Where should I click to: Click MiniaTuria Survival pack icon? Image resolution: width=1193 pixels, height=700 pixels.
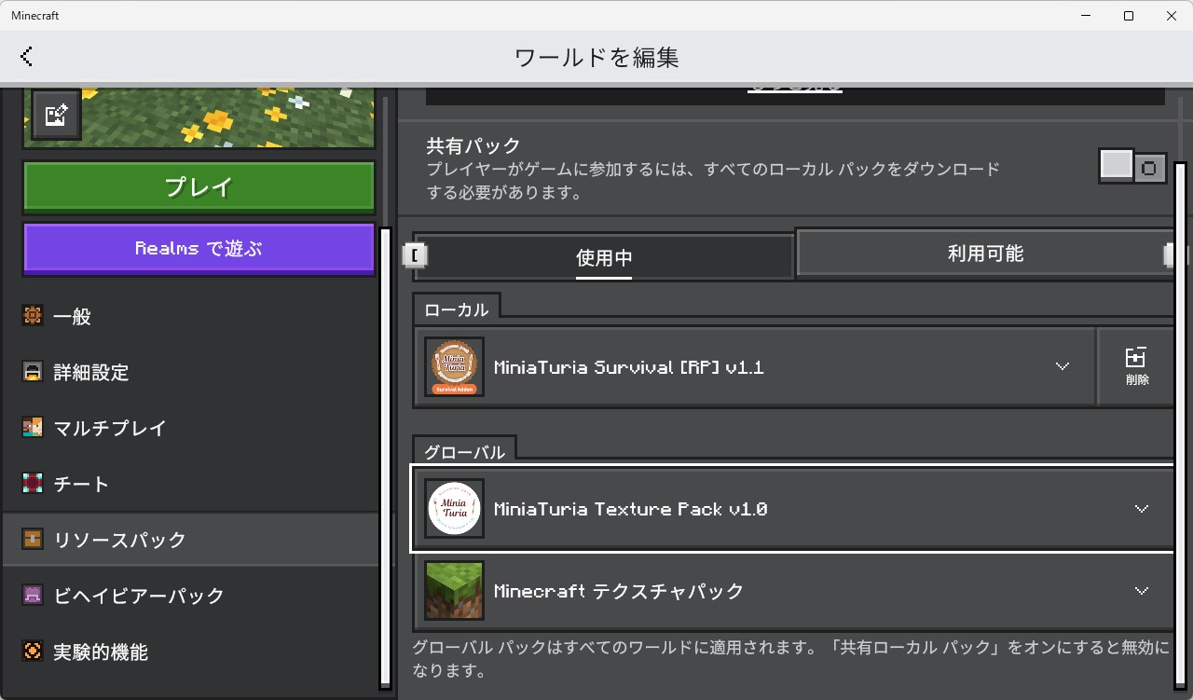coord(454,367)
